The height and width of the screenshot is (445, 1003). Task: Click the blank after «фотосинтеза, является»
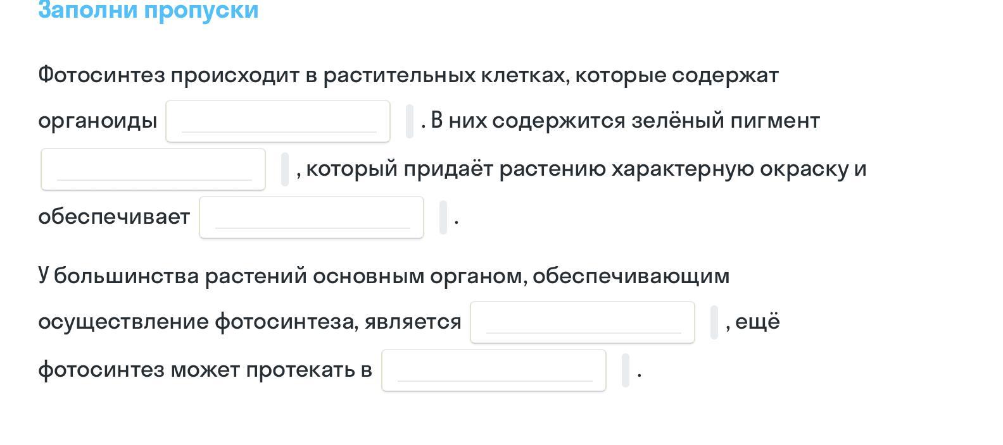[x=583, y=322]
